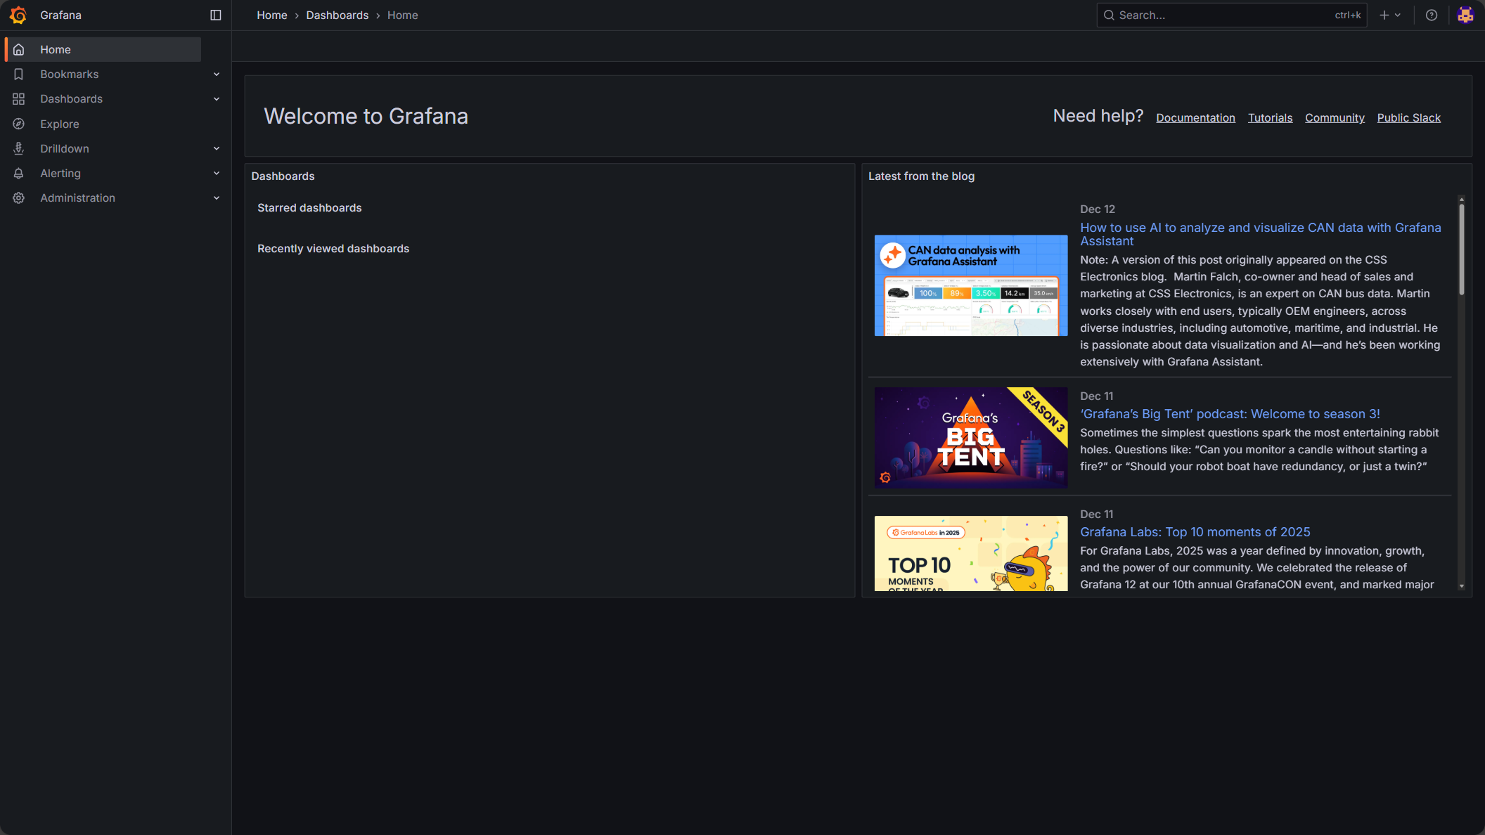Click the Dec 12 date text
This screenshot has width=1485, height=835.
tap(1097, 209)
